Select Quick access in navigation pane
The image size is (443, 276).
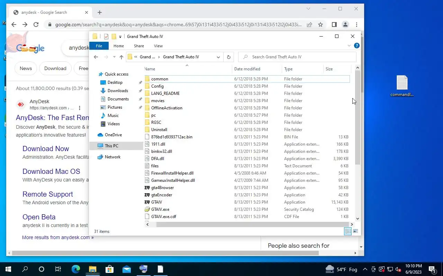pos(117,74)
